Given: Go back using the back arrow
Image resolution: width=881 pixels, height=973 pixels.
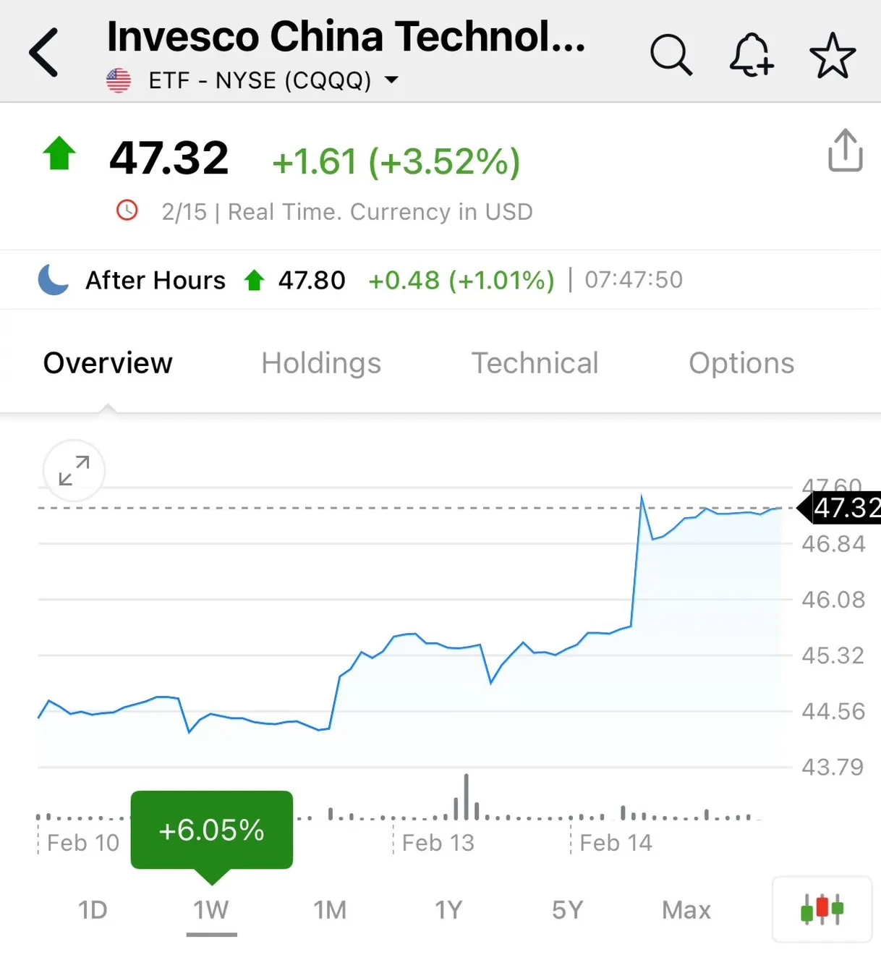Looking at the screenshot, I should click(x=43, y=53).
